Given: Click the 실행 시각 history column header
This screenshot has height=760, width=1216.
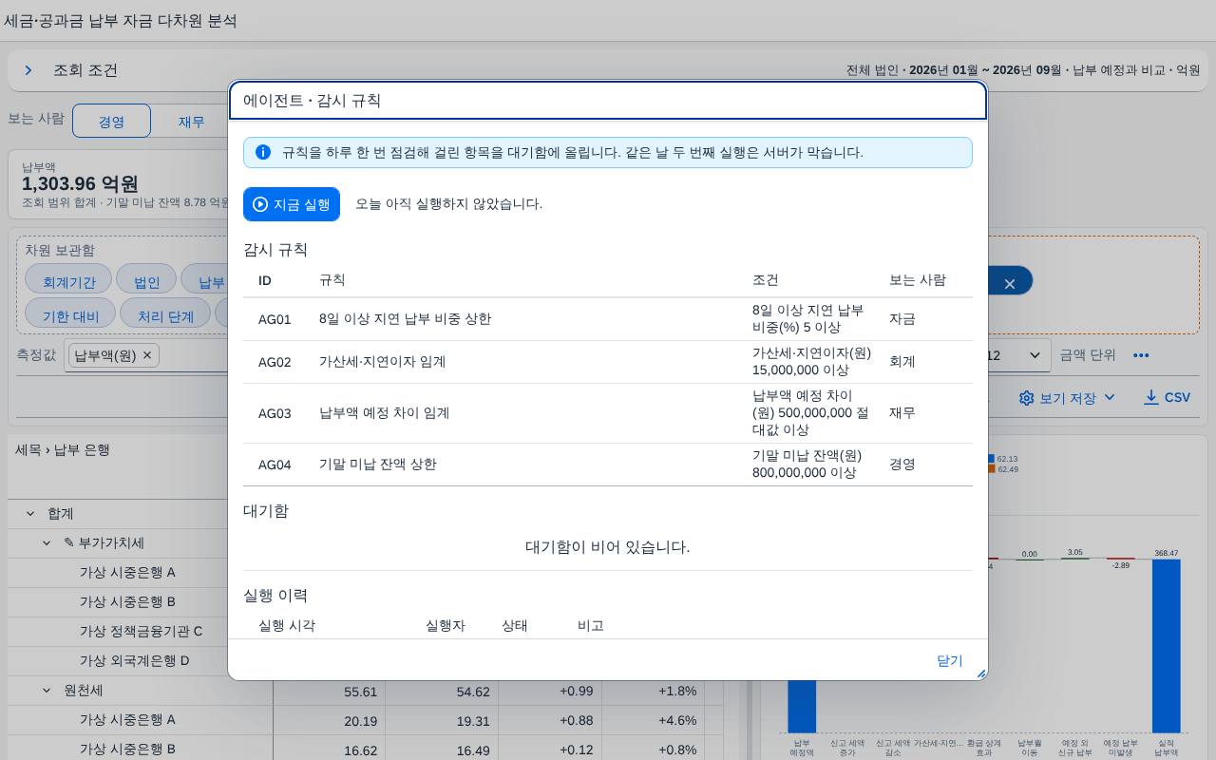Looking at the screenshot, I should (x=287, y=625).
